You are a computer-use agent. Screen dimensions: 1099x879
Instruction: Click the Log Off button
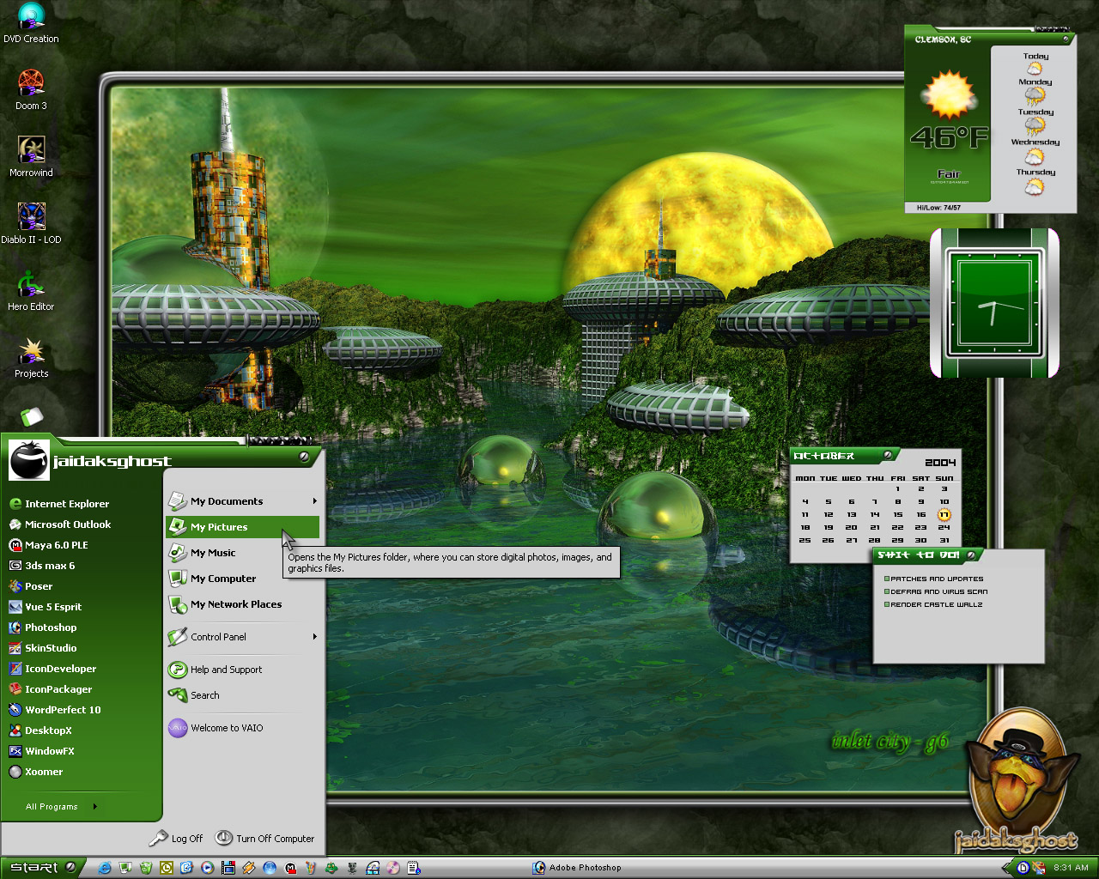tap(176, 838)
